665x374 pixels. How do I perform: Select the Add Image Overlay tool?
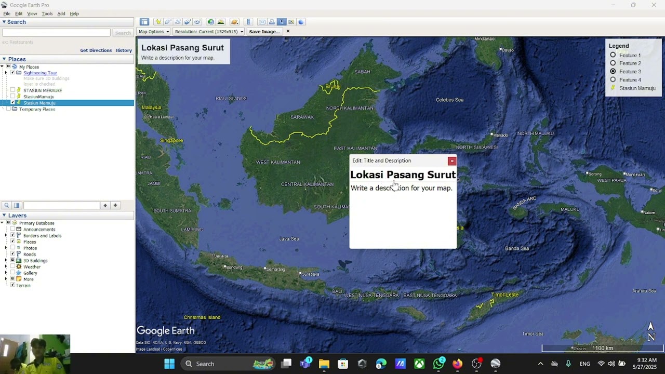coord(188,22)
